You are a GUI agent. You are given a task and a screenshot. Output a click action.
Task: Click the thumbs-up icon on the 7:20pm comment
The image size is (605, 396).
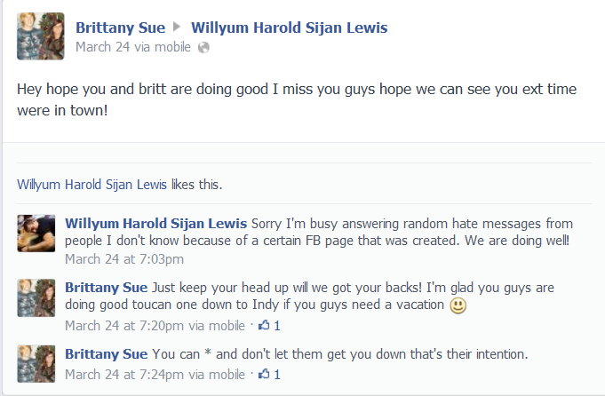(x=264, y=325)
